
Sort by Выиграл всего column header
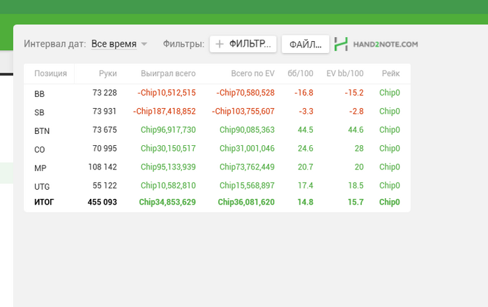pos(168,73)
